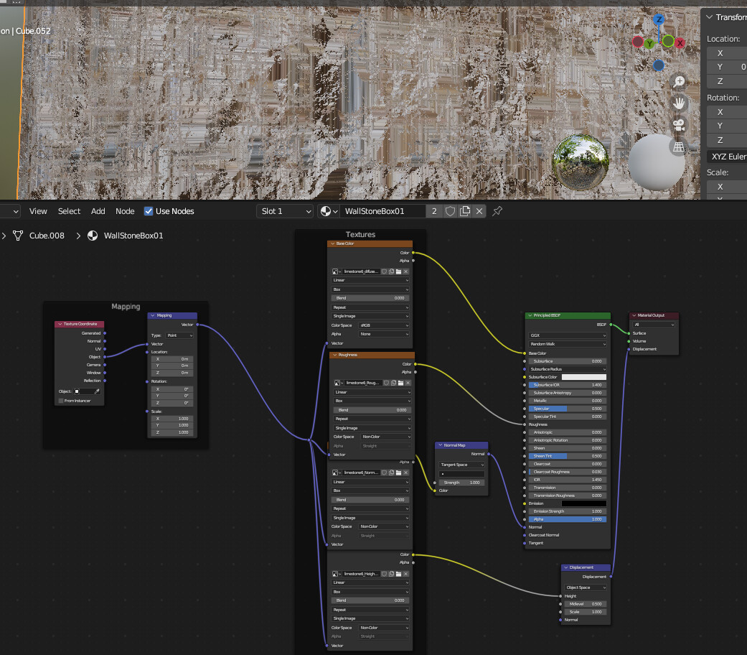Image resolution: width=747 pixels, height=655 pixels.
Task: Click Mapping Scale X value field
Action: (x=172, y=419)
